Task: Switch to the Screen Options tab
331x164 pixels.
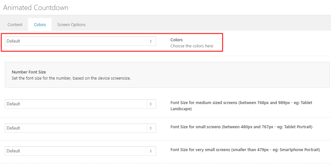Action: 71,24
